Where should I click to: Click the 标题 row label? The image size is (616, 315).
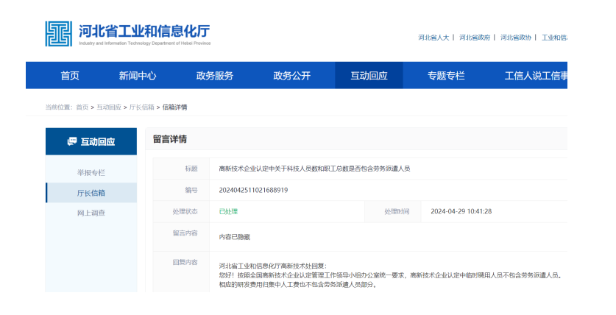point(191,169)
